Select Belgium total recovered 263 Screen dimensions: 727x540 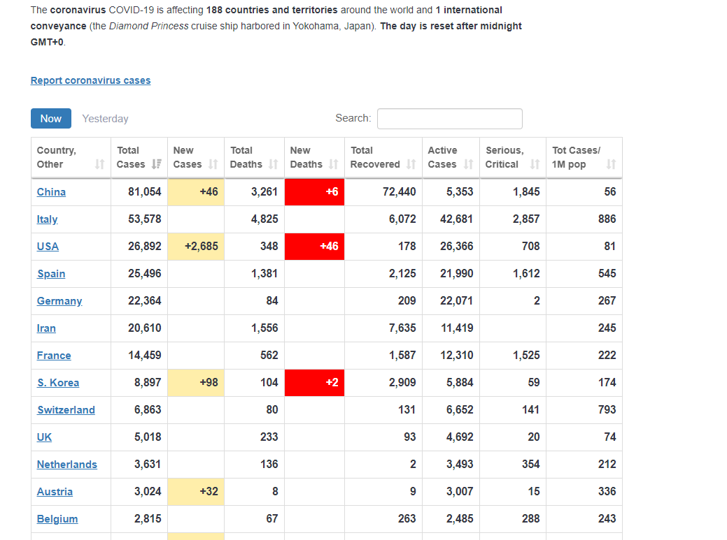click(407, 520)
